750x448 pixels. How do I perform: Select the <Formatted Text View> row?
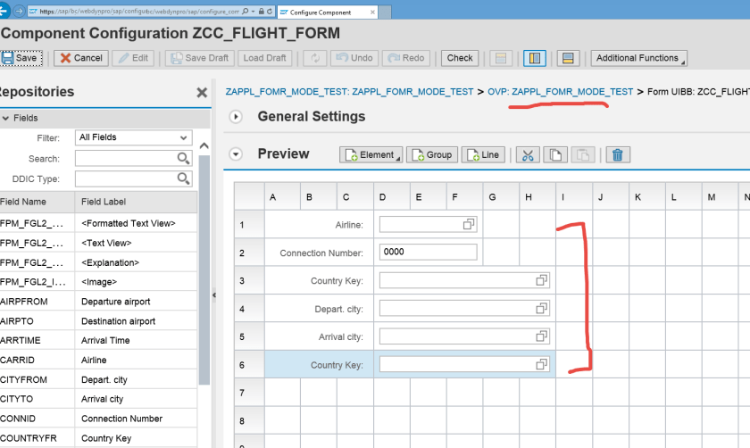98,223
